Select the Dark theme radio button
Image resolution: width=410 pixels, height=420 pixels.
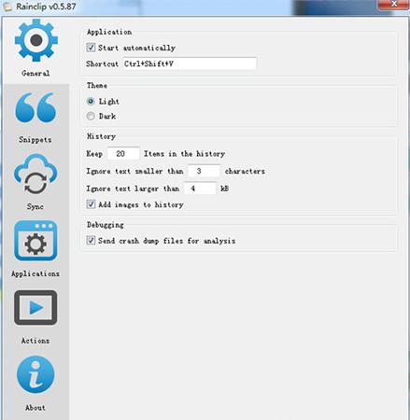[91, 116]
